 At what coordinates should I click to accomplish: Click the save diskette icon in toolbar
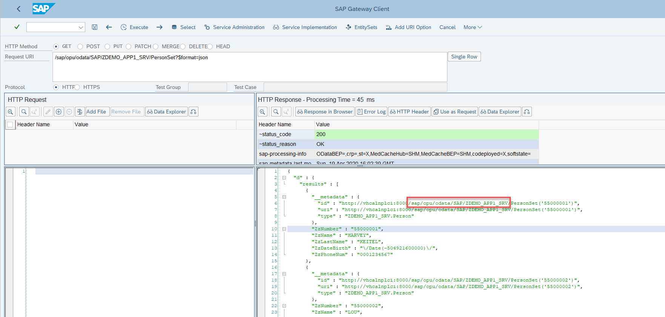[95, 27]
